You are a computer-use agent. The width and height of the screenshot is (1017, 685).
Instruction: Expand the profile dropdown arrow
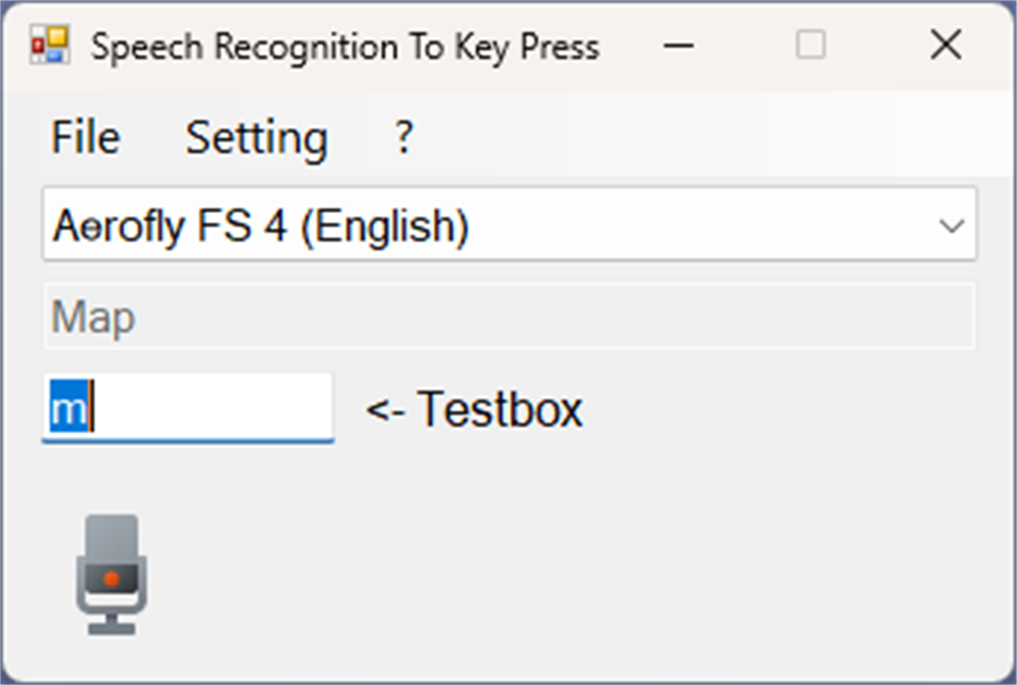coord(952,225)
